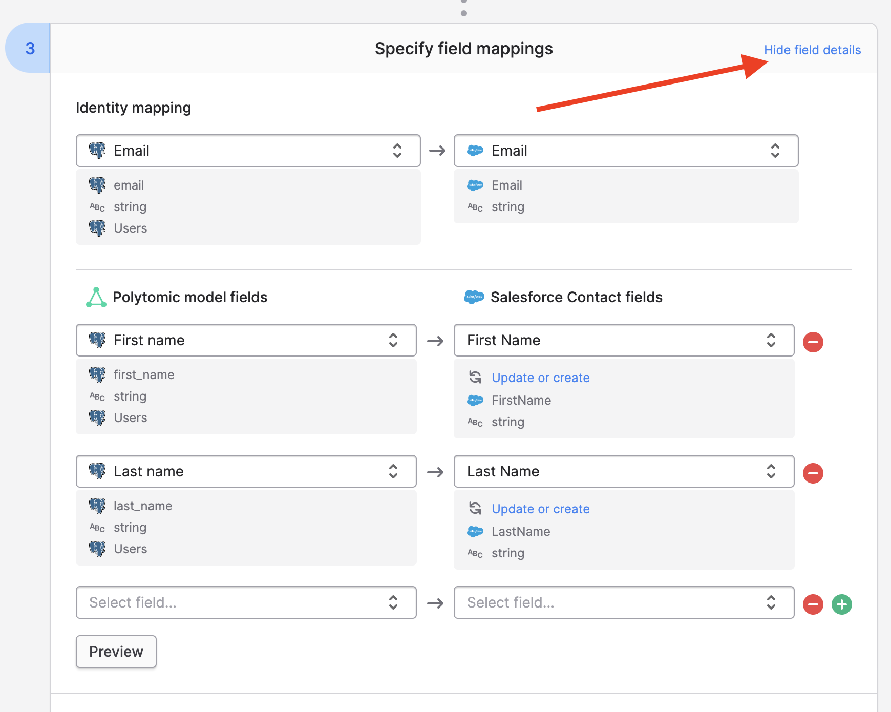Click the Preview button
891x712 pixels.
[116, 652]
